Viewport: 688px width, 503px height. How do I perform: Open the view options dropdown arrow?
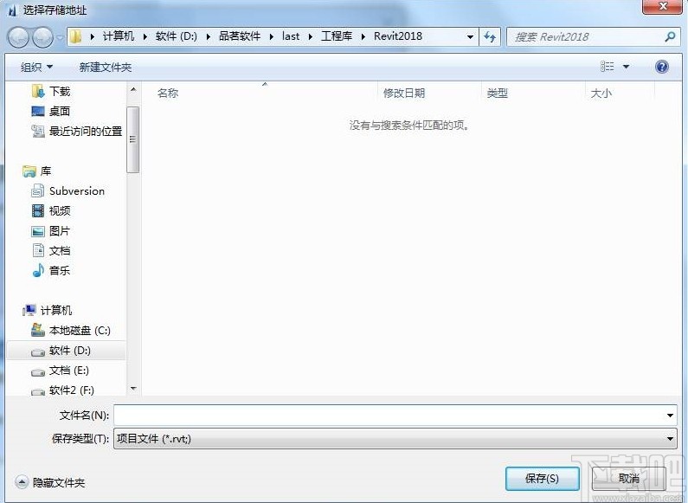tap(627, 67)
